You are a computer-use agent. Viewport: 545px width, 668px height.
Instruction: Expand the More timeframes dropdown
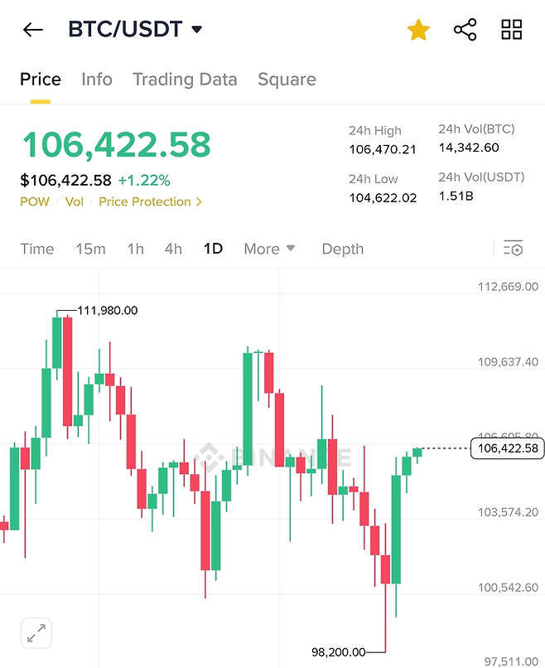(269, 249)
